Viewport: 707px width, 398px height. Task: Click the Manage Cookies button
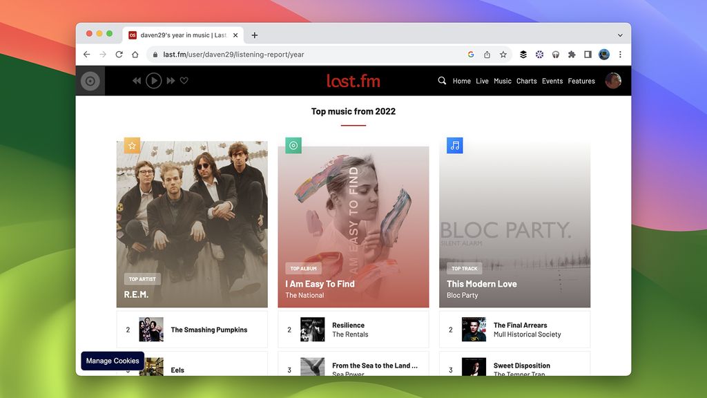click(112, 361)
